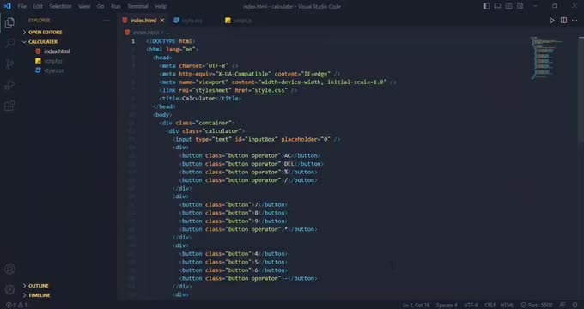The width and height of the screenshot is (584, 309).
Task: Toggle the primary side bar layout icon
Action: 486,6
